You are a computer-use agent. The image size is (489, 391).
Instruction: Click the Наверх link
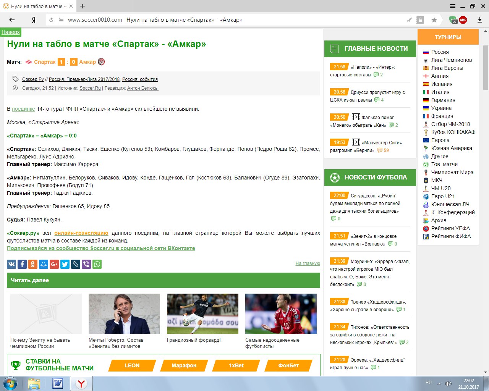coord(11,32)
